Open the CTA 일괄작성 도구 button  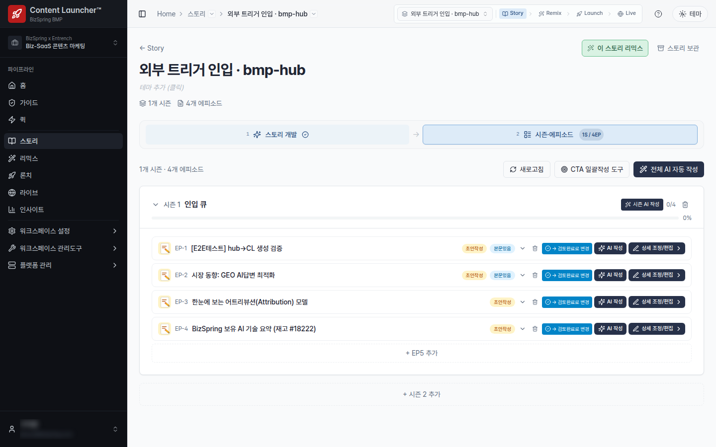592,169
